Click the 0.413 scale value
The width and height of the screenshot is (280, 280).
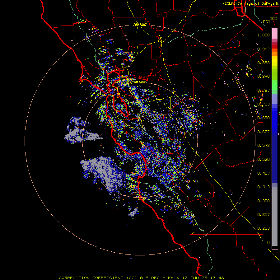(x=264, y=187)
